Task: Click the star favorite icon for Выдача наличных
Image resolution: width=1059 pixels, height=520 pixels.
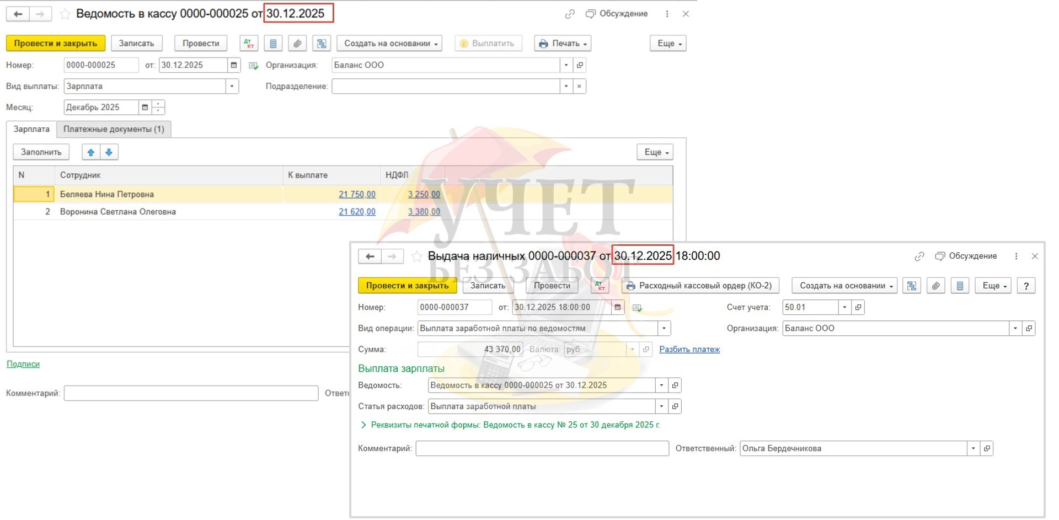Action: tap(417, 256)
